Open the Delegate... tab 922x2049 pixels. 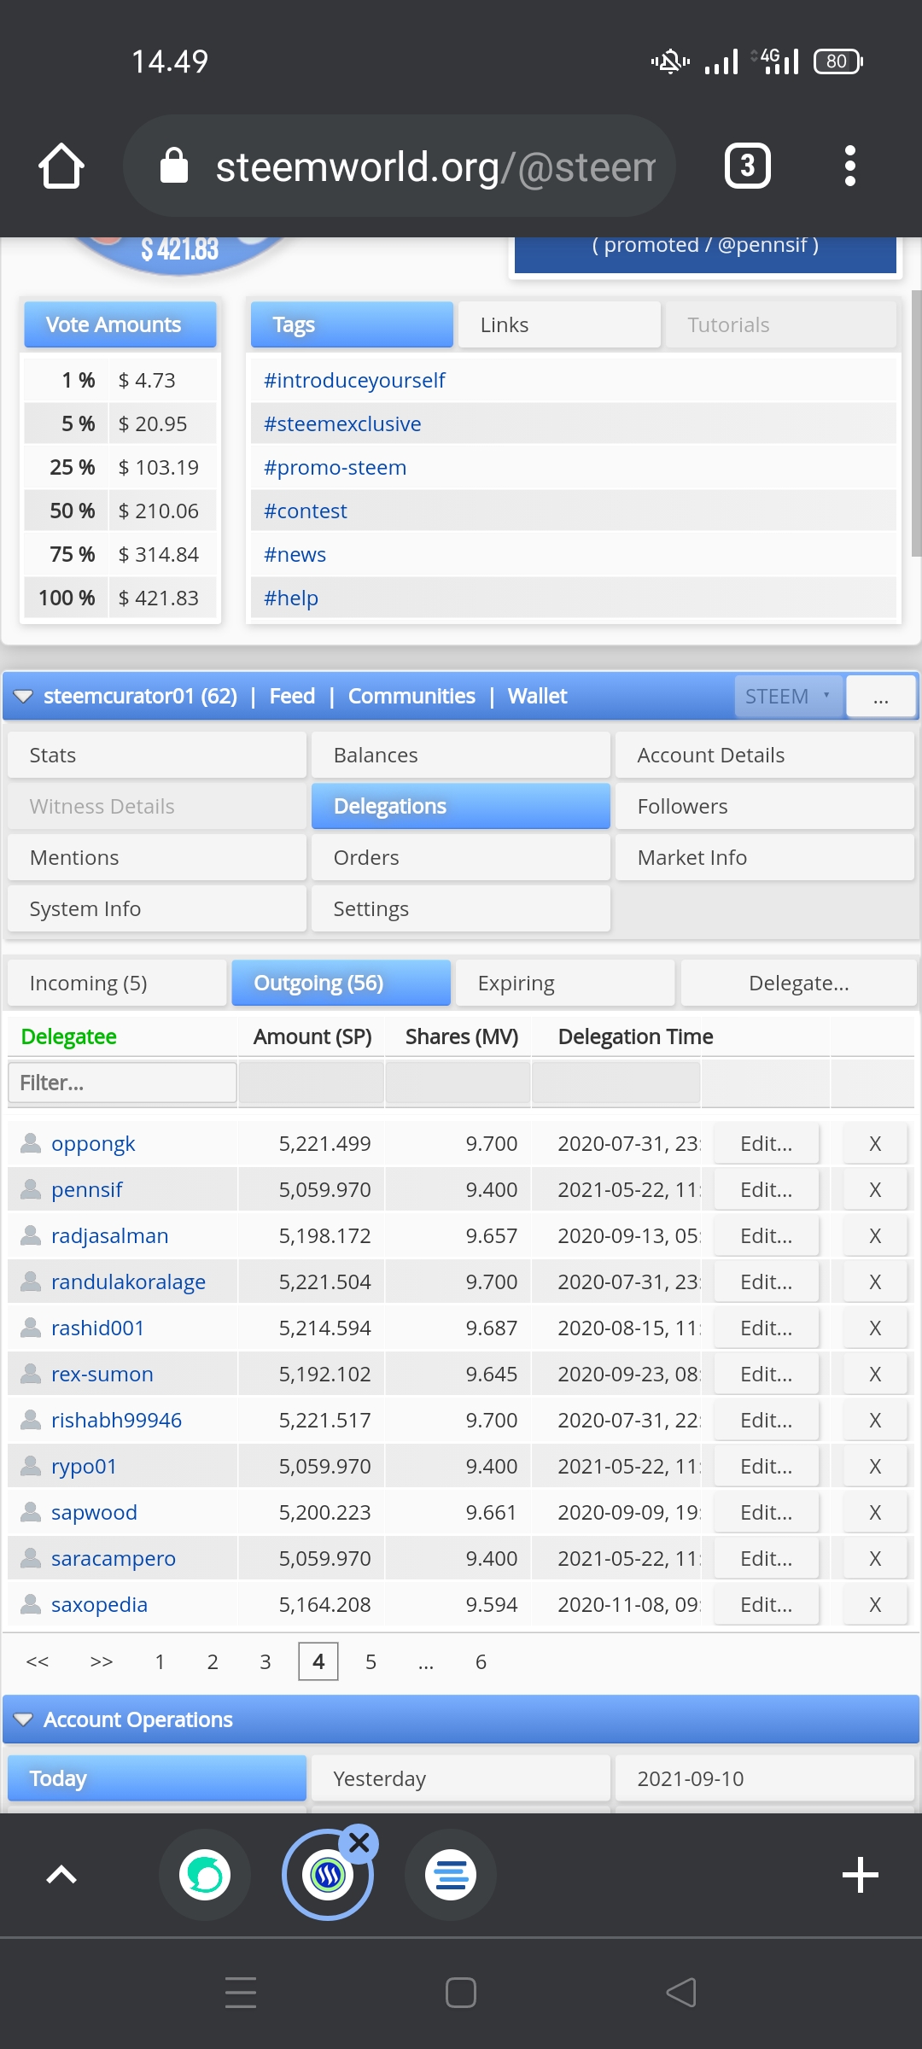798,983
